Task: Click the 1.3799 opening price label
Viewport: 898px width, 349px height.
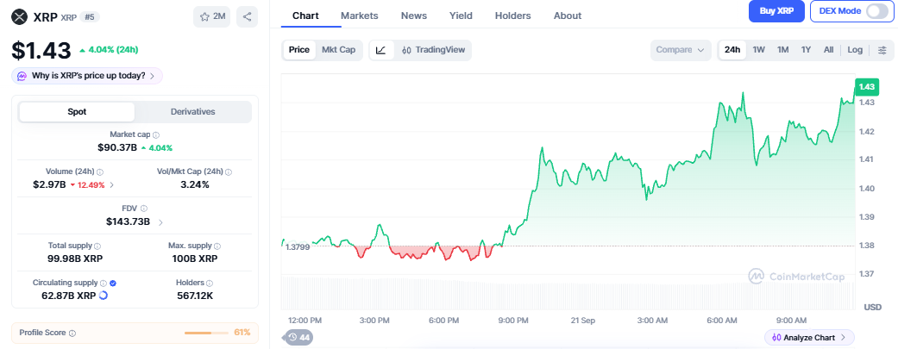Action: tap(298, 247)
